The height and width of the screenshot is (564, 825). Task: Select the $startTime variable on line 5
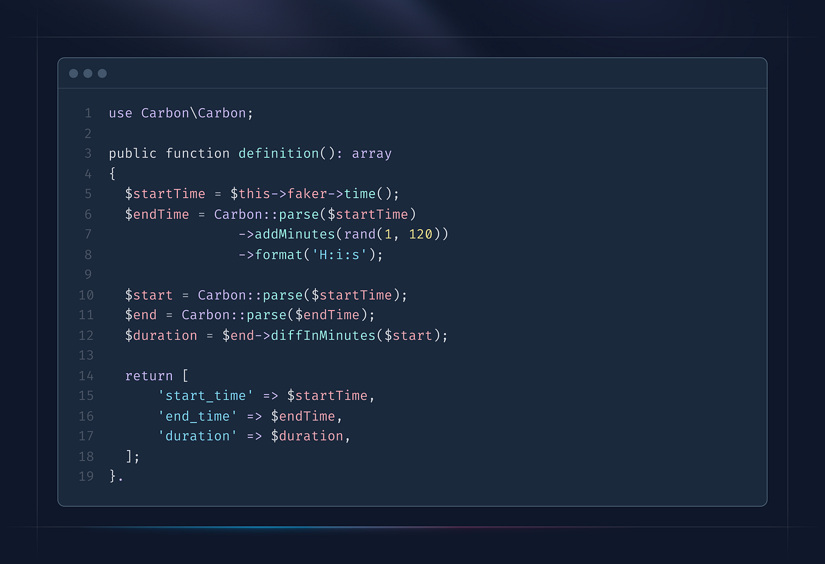[x=165, y=193]
